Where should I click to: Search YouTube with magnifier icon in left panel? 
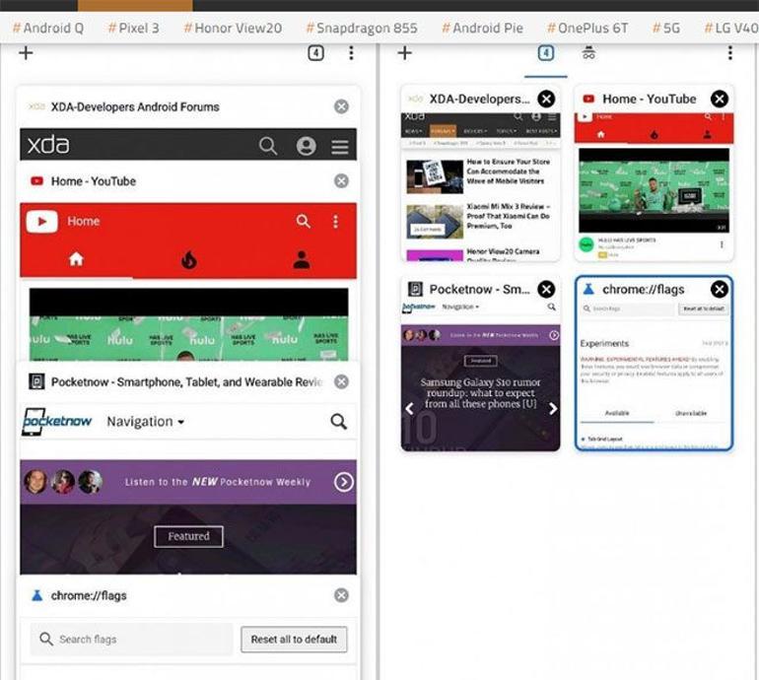click(303, 221)
